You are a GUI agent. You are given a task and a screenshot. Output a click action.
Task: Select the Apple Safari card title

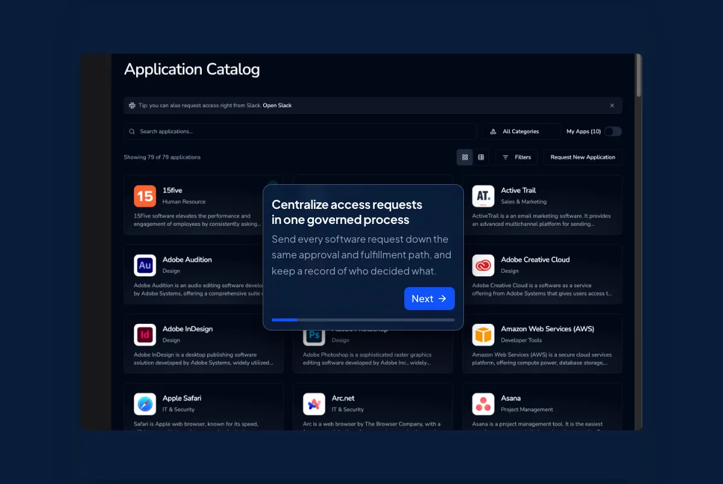point(182,398)
